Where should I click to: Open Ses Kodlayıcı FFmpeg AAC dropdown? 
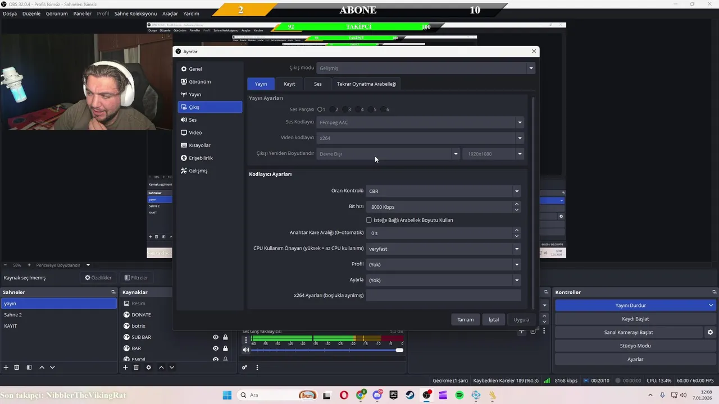[420, 122]
